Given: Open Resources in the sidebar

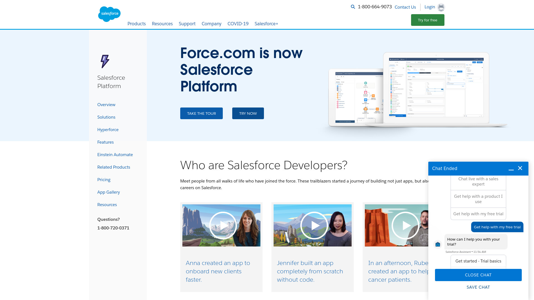Looking at the screenshot, I should coord(107,205).
